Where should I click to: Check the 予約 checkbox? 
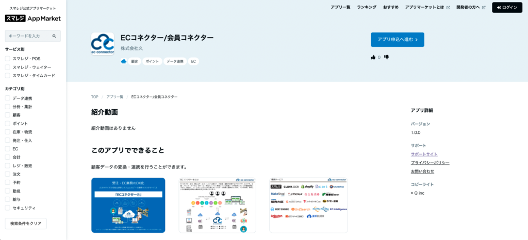click(x=7, y=182)
